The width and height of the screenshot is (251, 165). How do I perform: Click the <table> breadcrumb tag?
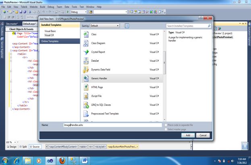[x=83, y=147]
